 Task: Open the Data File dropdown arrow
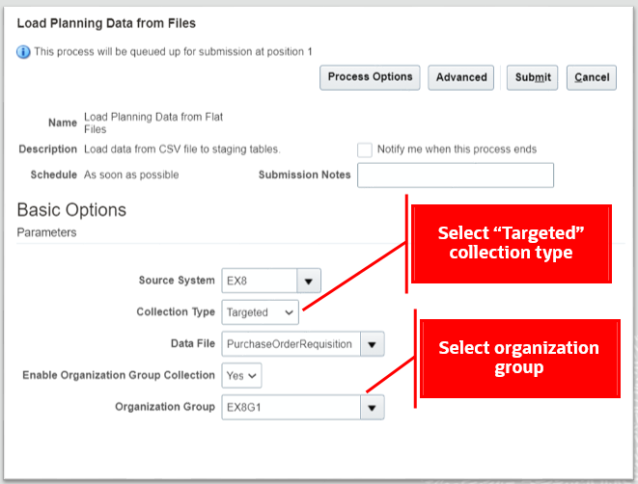pyautogui.click(x=373, y=344)
